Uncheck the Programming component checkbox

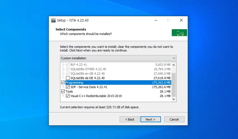pos(63,83)
